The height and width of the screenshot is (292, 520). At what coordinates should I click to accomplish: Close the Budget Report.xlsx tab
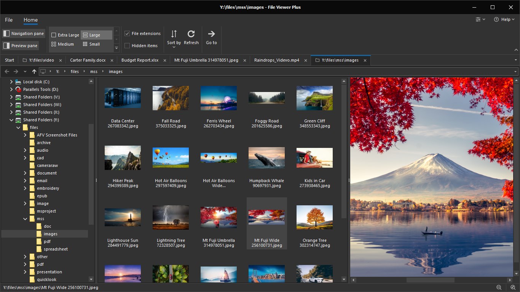click(165, 60)
